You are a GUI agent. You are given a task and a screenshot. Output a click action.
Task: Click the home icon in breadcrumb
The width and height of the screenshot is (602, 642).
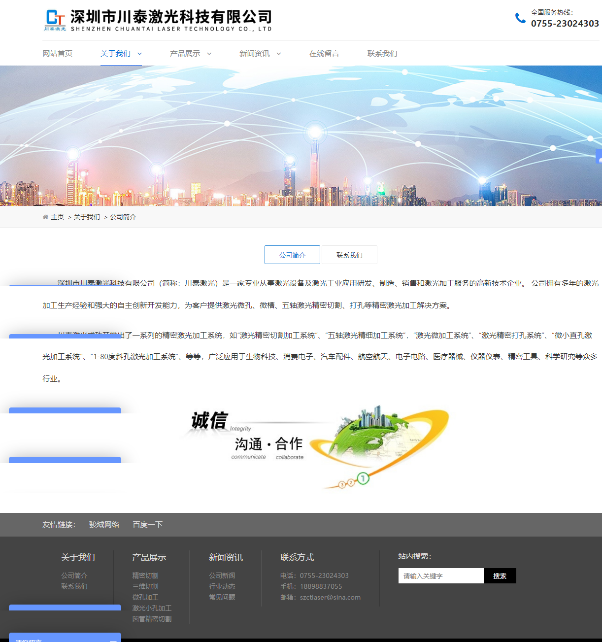pyautogui.click(x=45, y=217)
